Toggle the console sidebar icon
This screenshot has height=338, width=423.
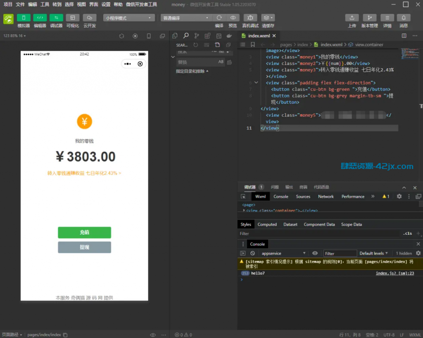point(243,253)
